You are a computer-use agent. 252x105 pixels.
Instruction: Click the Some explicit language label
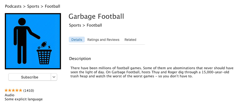[x=24, y=99]
